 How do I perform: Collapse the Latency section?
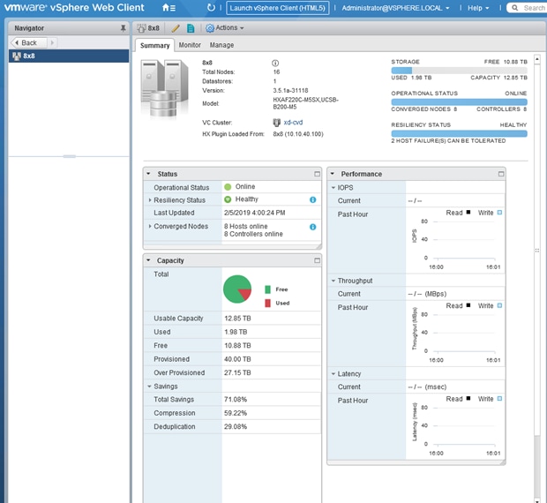coord(333,374)
